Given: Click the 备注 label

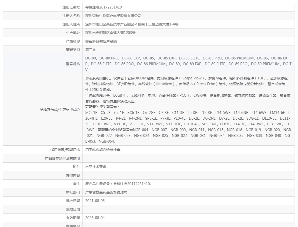Looking at the screenshot, I should [x=76, y=184].
